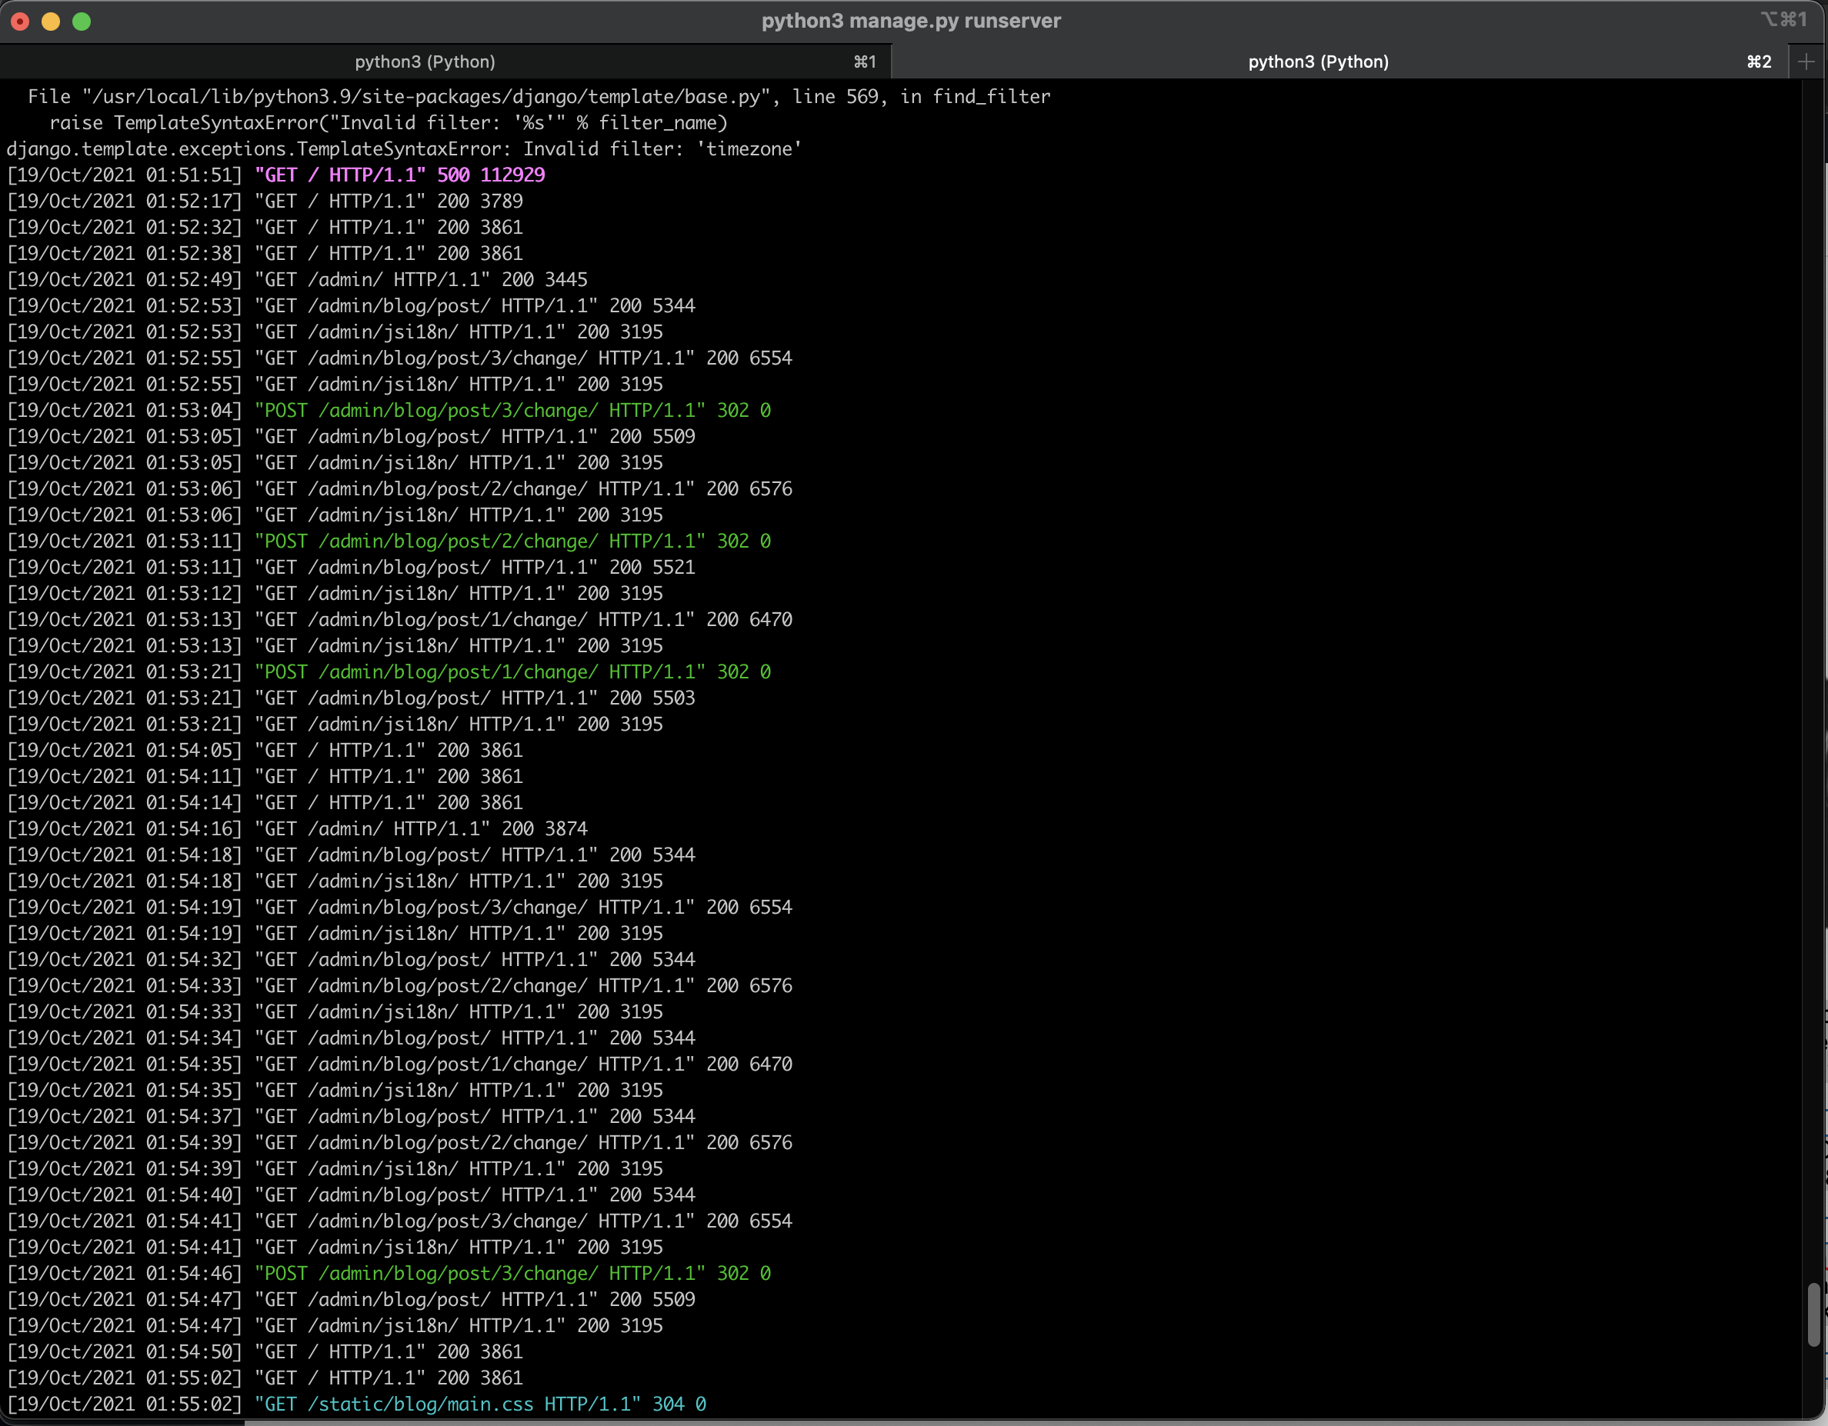Click the File base.py line 569 traceback line
This screenshot has width=1828, height=1426.
pos(539,97)
